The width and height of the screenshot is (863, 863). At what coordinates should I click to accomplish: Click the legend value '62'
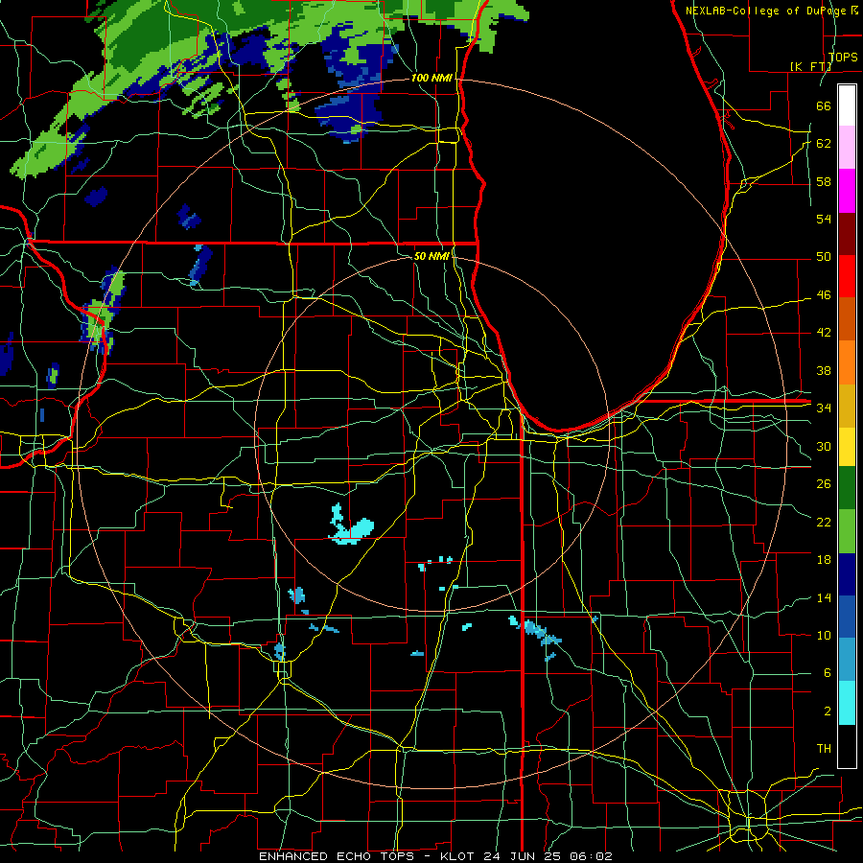pyautogui.click(x=824, y=144)
